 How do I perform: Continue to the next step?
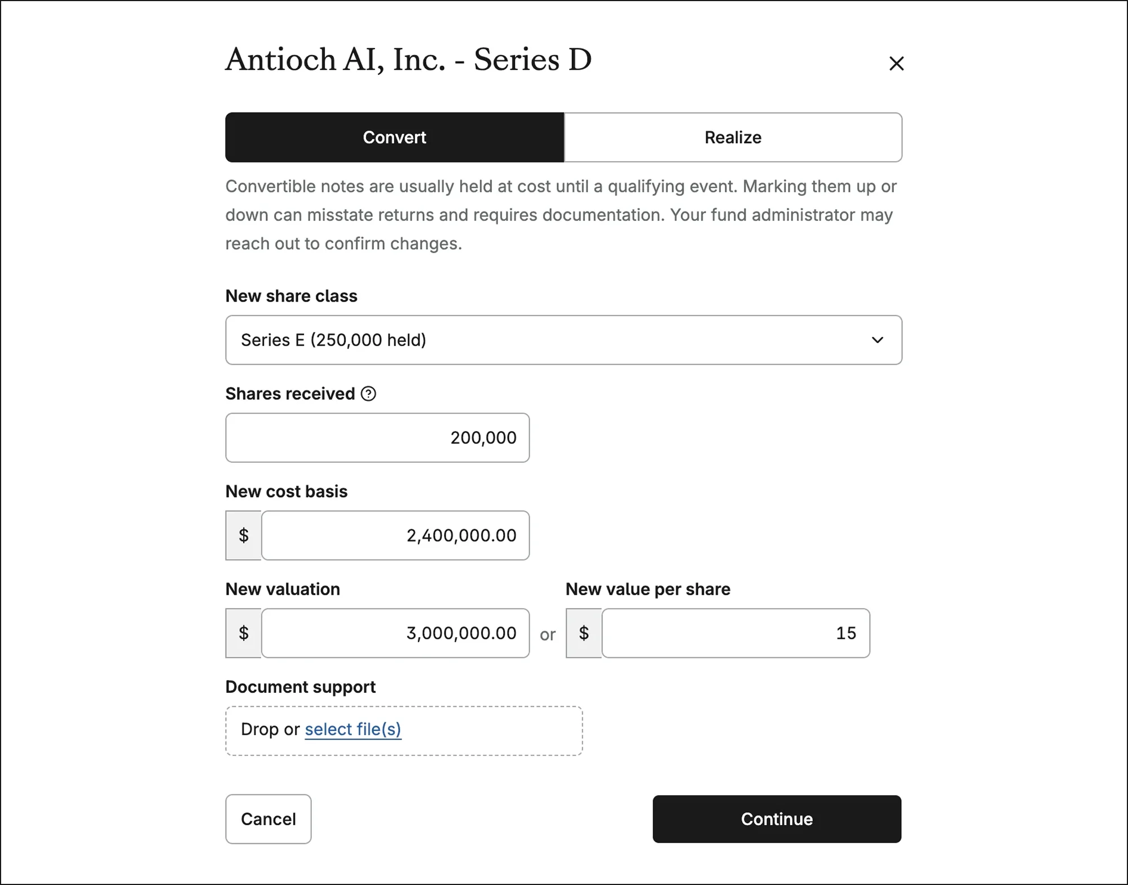[777, 819]
